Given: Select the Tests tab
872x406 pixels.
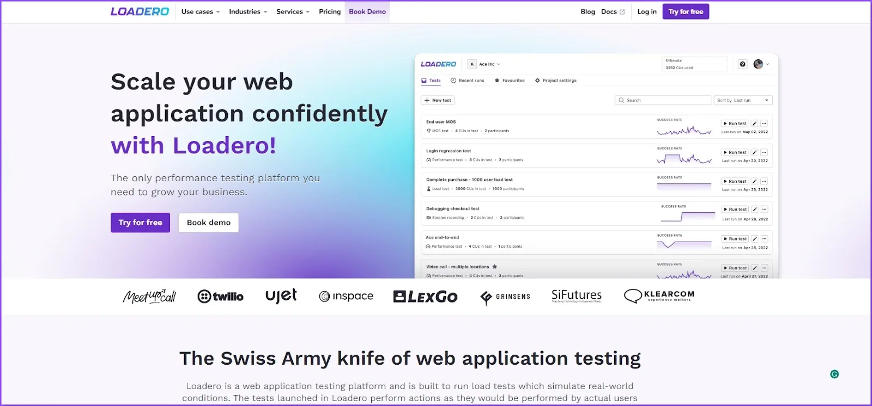Looking at the screenshot, I should pyautogui.click(x=431, y=81).
